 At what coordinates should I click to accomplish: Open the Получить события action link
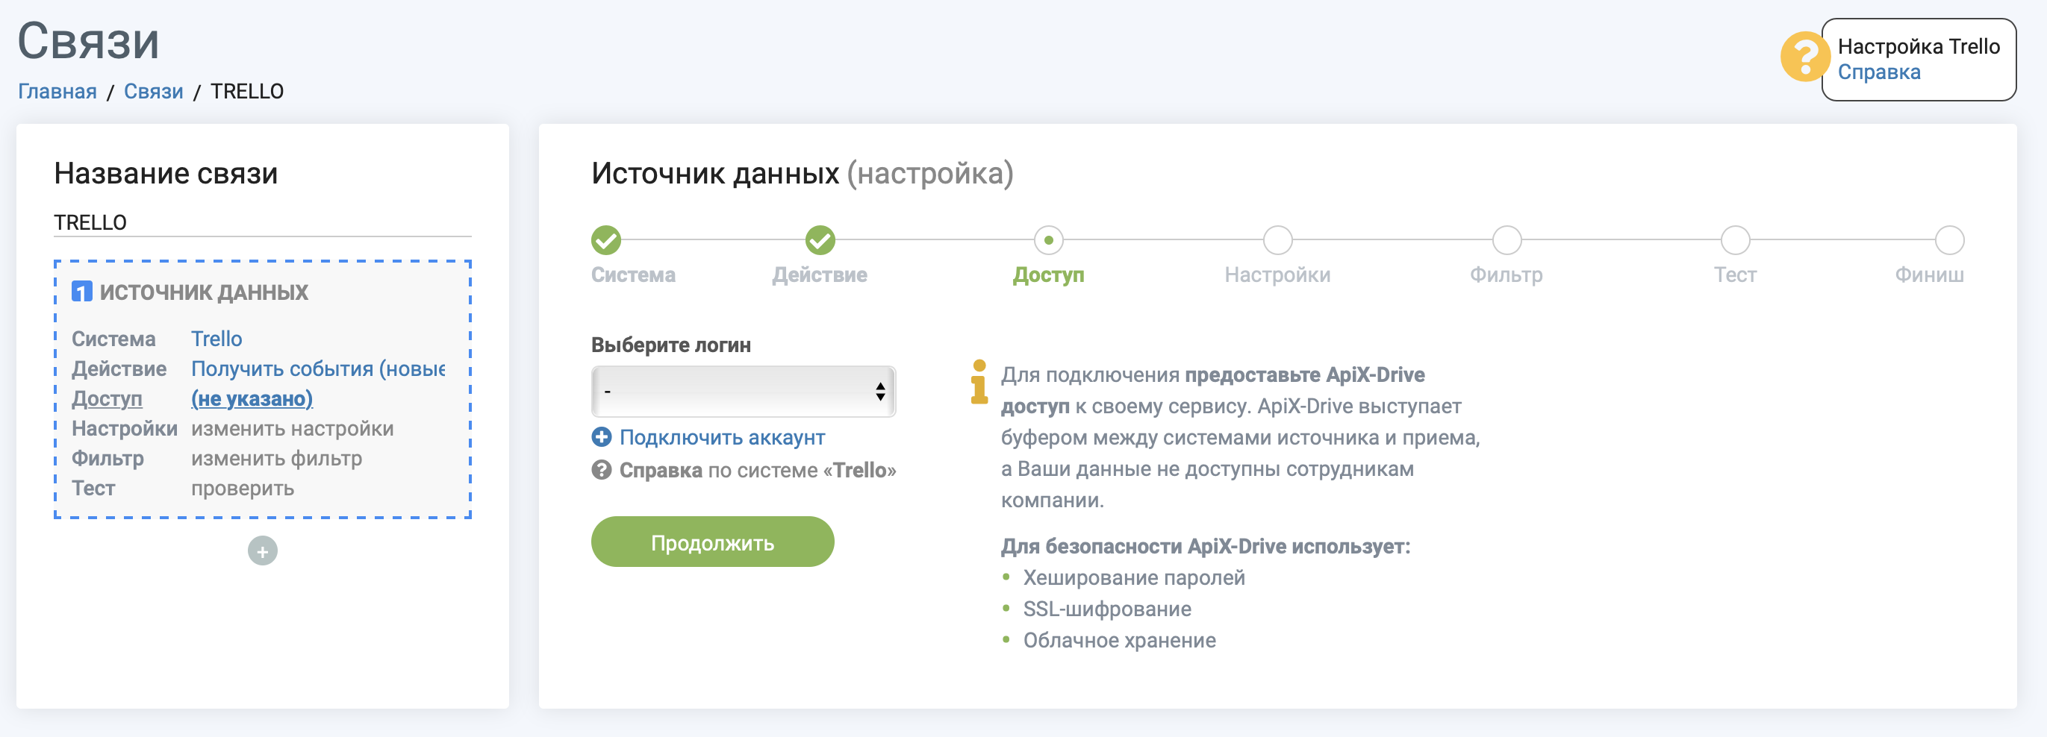pyautogui.click(x=318, y=368)
